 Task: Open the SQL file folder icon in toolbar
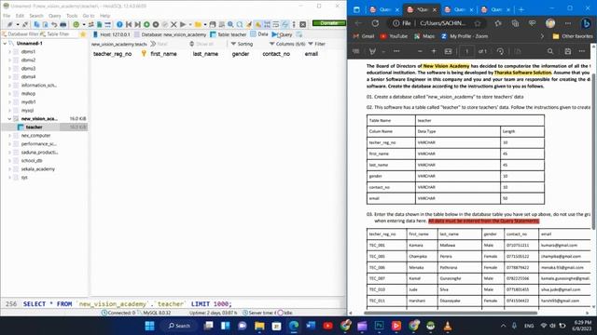[198, 24]
